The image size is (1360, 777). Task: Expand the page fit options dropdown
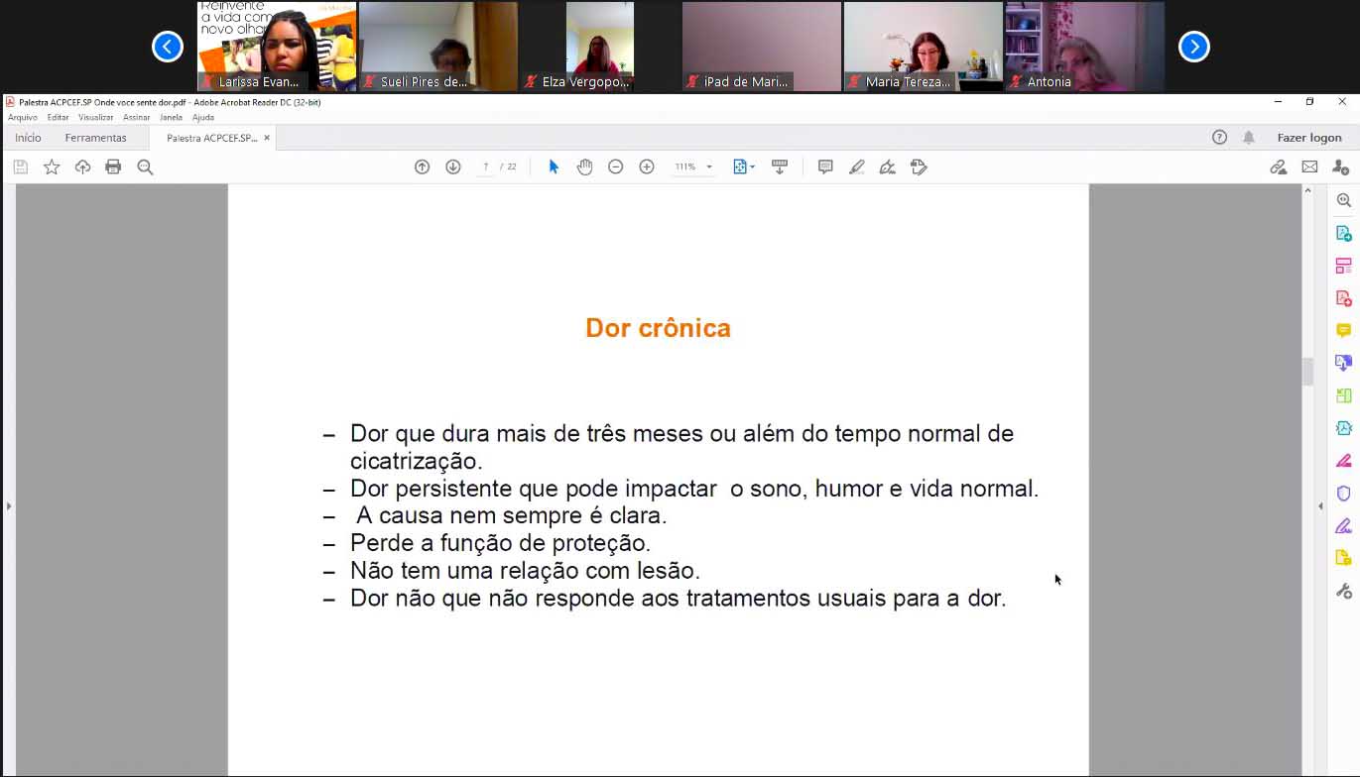[744, 167]
